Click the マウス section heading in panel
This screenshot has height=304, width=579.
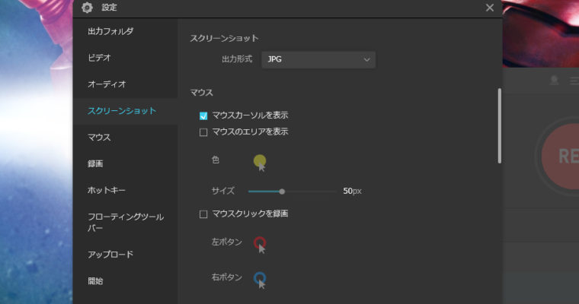click(202, 93)
